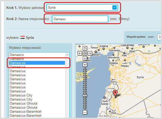Click the zoom slider handle on map
Image resolution: width=162 pixels, height=119 pixels.
(x=85, y=95)
